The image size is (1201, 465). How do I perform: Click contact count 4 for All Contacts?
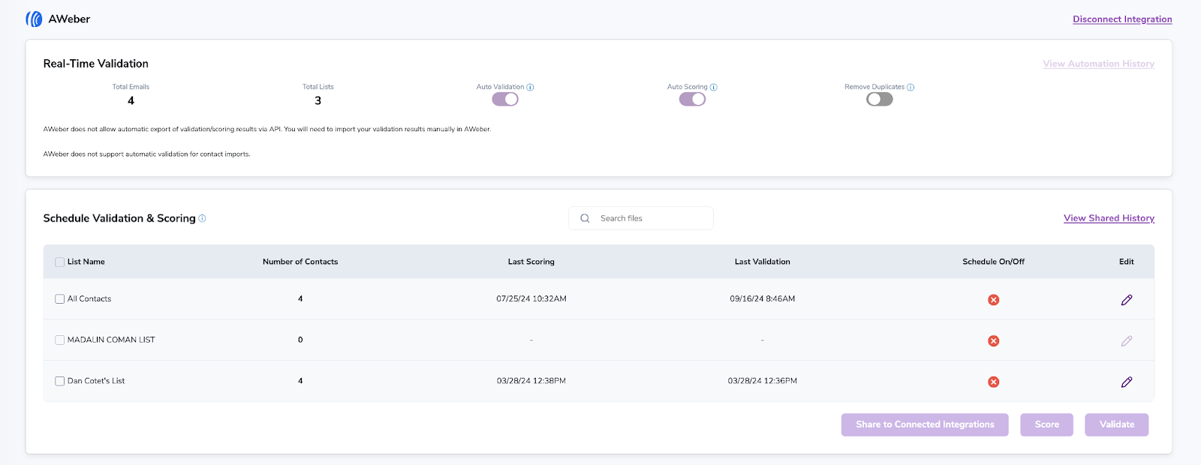point(300,298)
